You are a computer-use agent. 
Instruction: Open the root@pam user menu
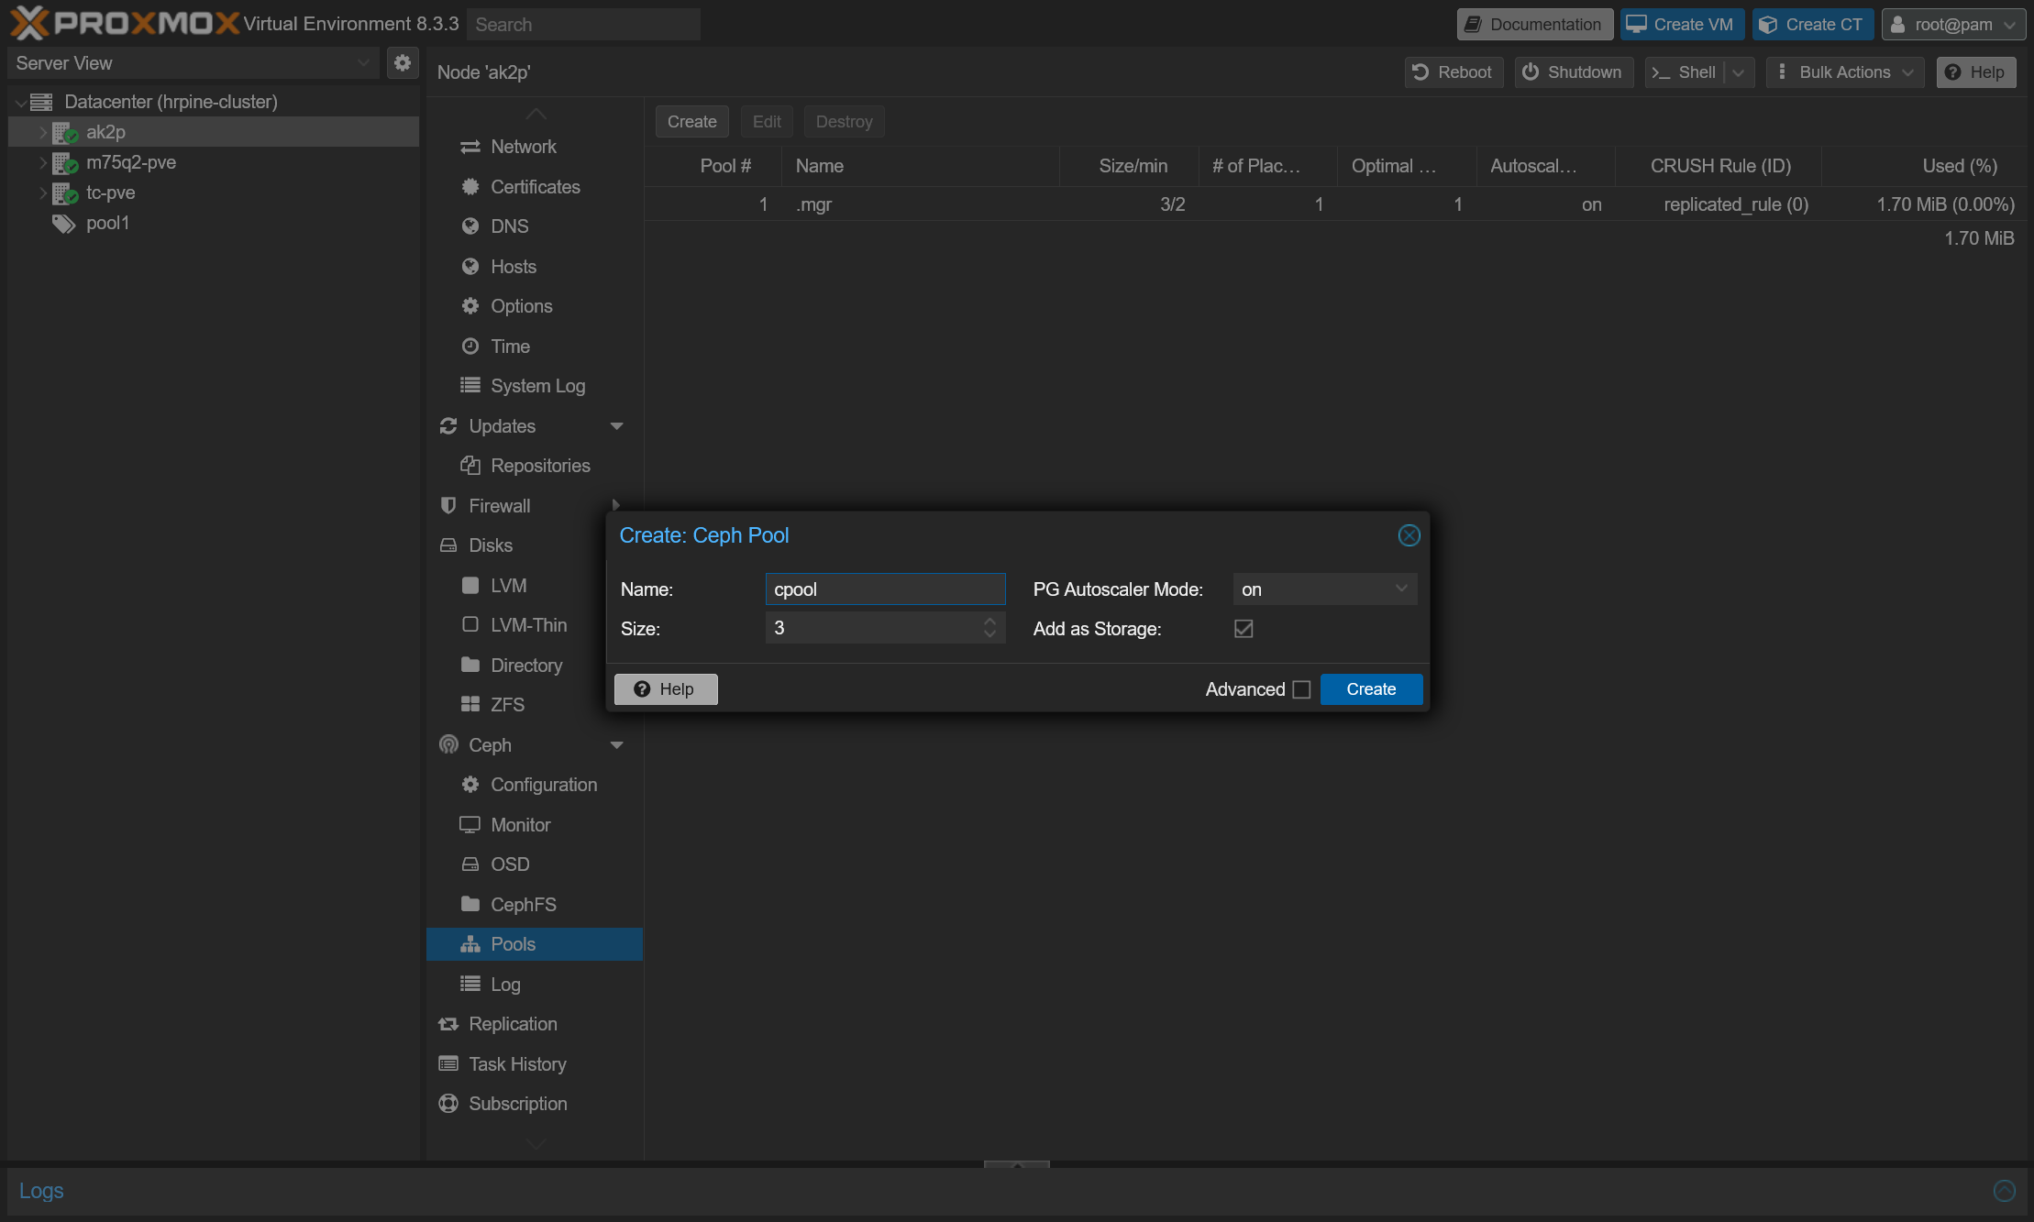pos(1953,25)
